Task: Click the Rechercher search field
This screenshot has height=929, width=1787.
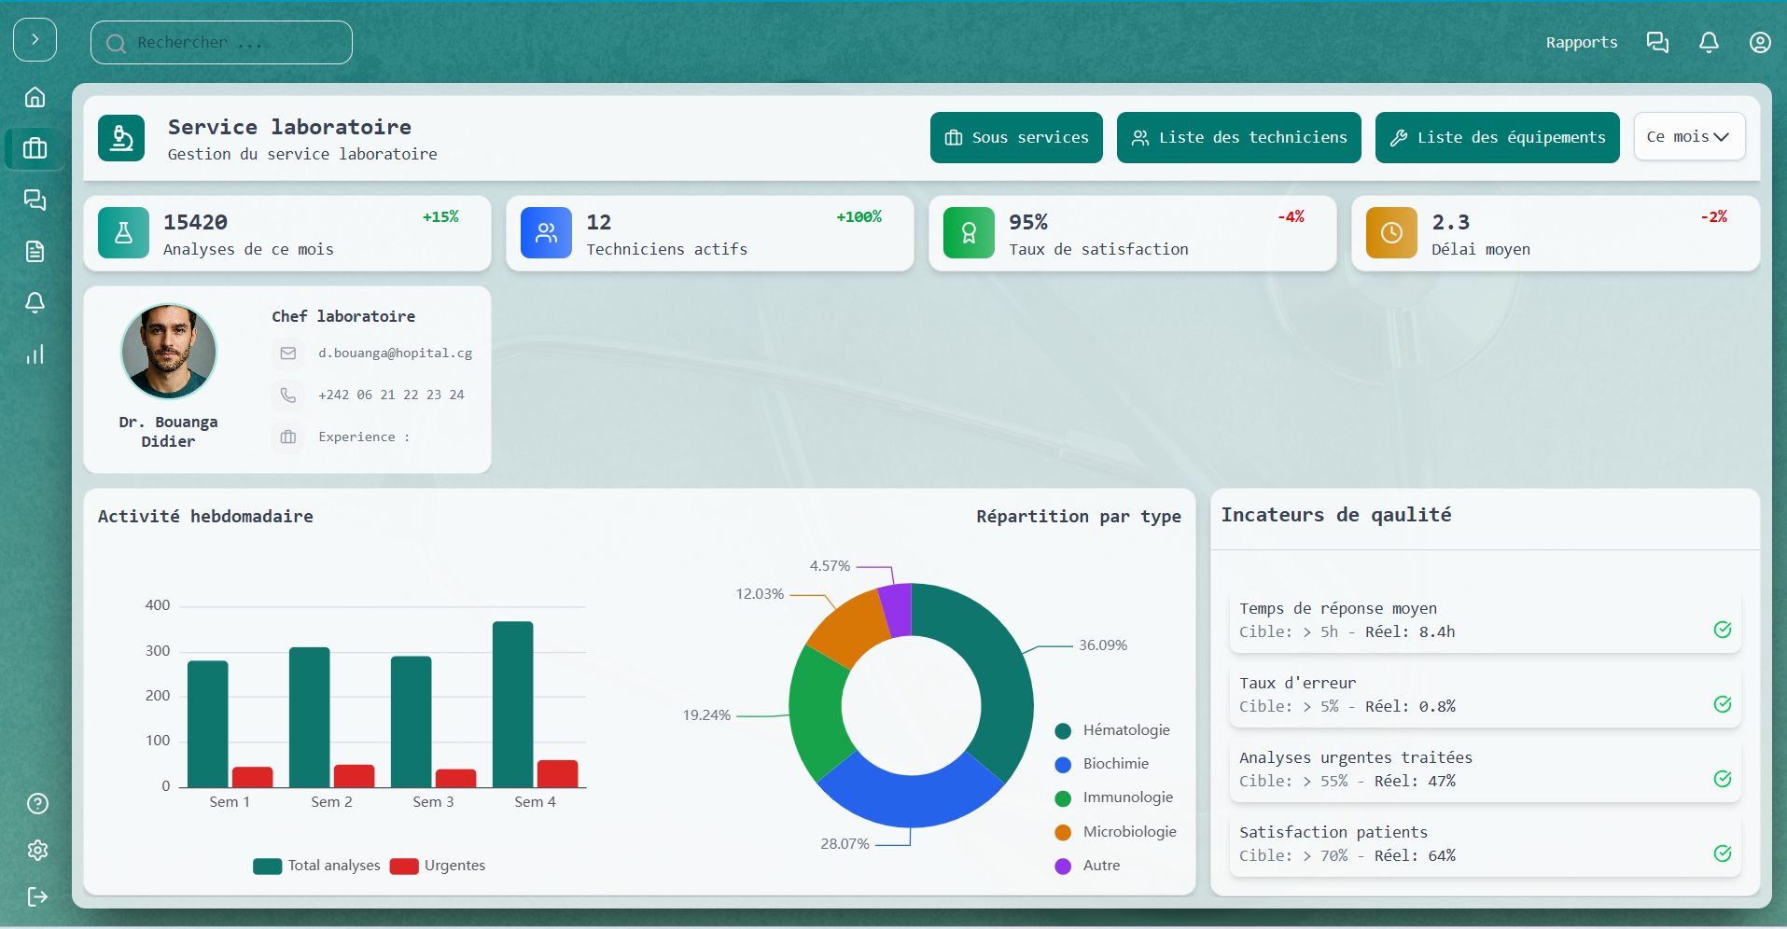Action: [x=221, y=43]
